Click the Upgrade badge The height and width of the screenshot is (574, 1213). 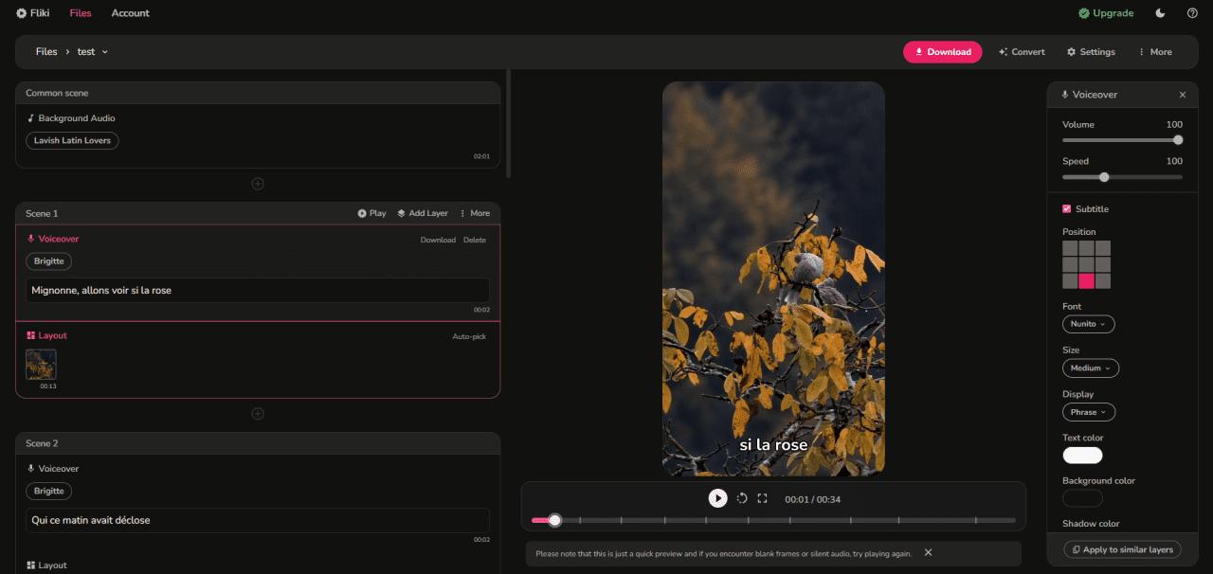[x=1106, y=13]
